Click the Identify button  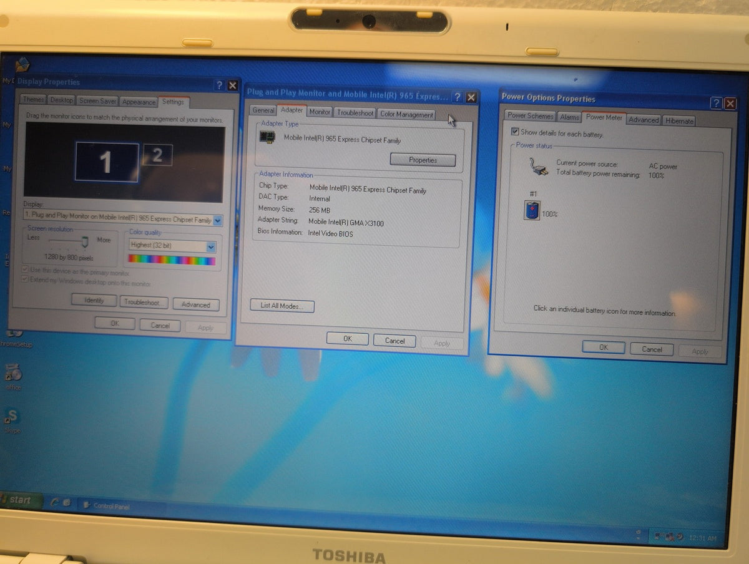[94, 301]
